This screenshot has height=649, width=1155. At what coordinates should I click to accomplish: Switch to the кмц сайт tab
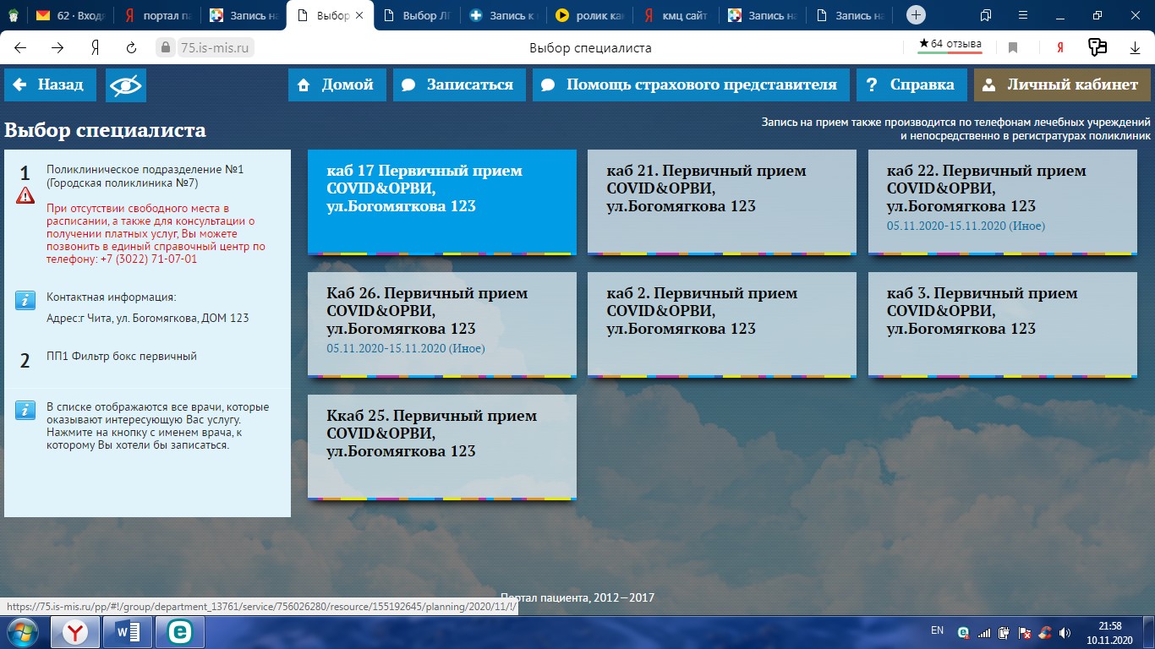(x=676, y=15)
